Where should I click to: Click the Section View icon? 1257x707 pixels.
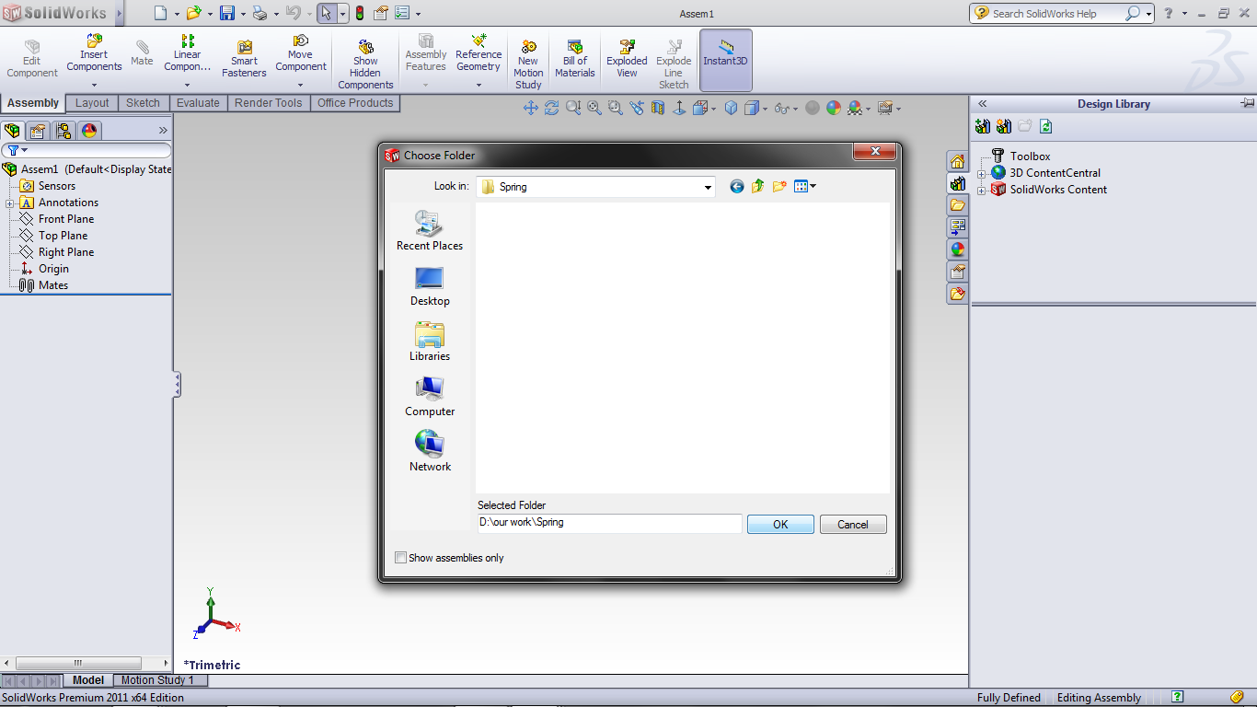point(658,108)
